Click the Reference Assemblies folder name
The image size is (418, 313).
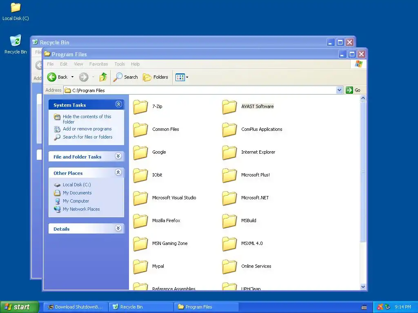pyautogui.click(x=173, y=289)
